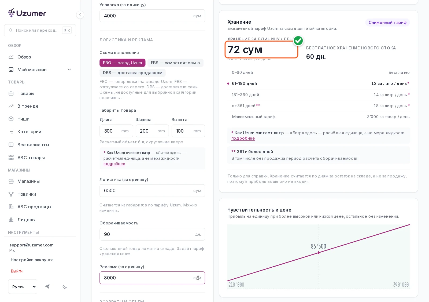Click the Магазины storefront icon
The width and height of the screenshot is (429, 302).
tap(11, 181)
